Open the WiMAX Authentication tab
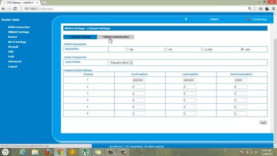This screenshot has height=156, width=277. pyautogui.click(x=116, y=37)
